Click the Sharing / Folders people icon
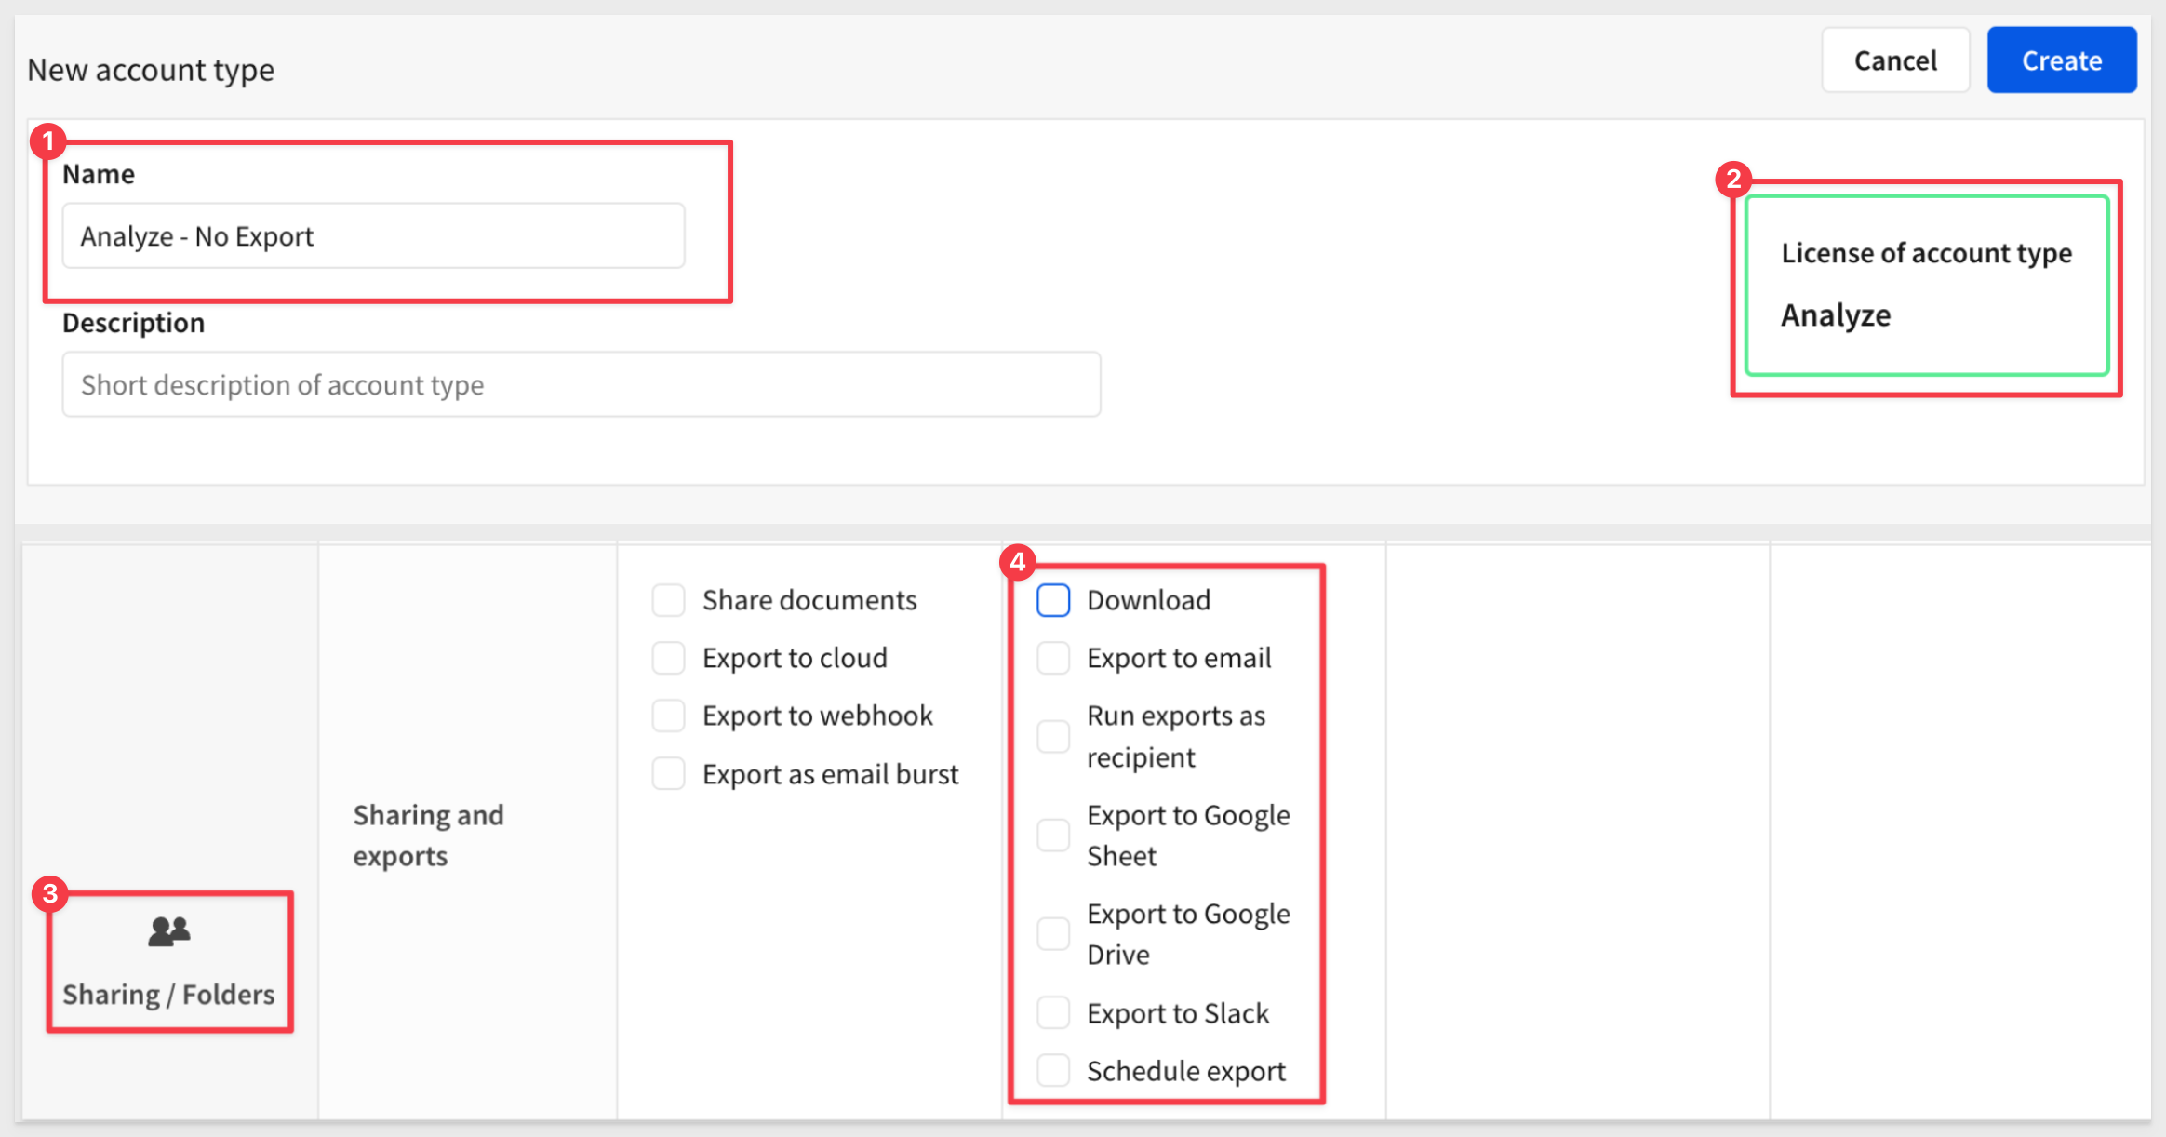The width and height of the screenshot is (2166, 1137). (169, 931)
